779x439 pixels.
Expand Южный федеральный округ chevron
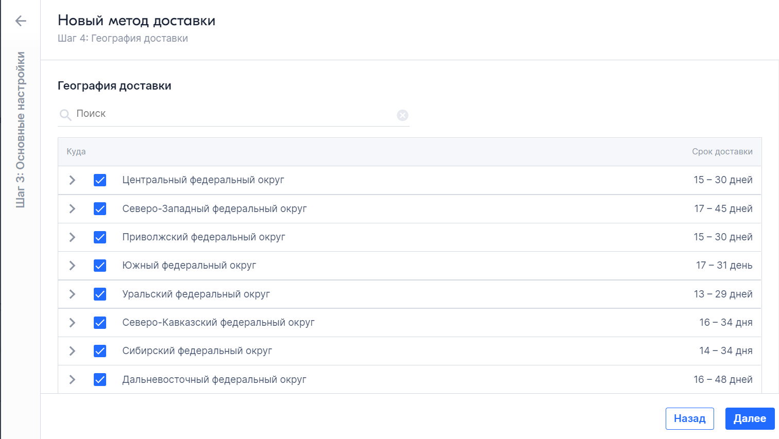tap(72, 266)
